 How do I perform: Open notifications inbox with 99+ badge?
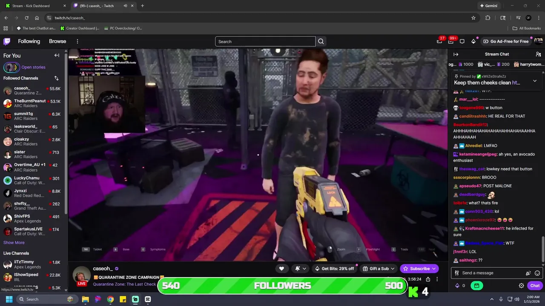click(x=451, y=41)
